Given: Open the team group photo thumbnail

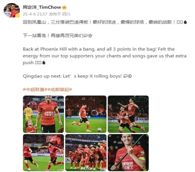Looking at the screenshot, I should point(86,152).
